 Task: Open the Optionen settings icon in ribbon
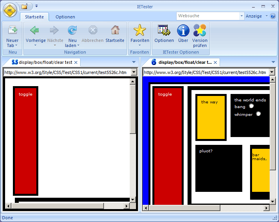tap(164, 30)
